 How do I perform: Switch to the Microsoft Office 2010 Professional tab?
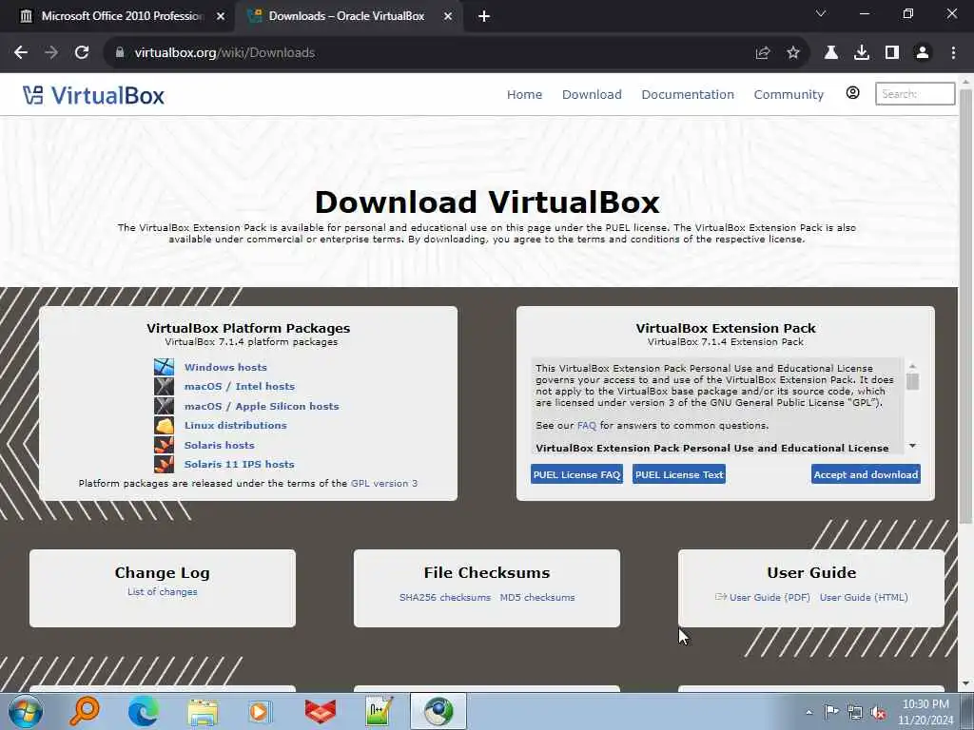[x=123, y=16]
